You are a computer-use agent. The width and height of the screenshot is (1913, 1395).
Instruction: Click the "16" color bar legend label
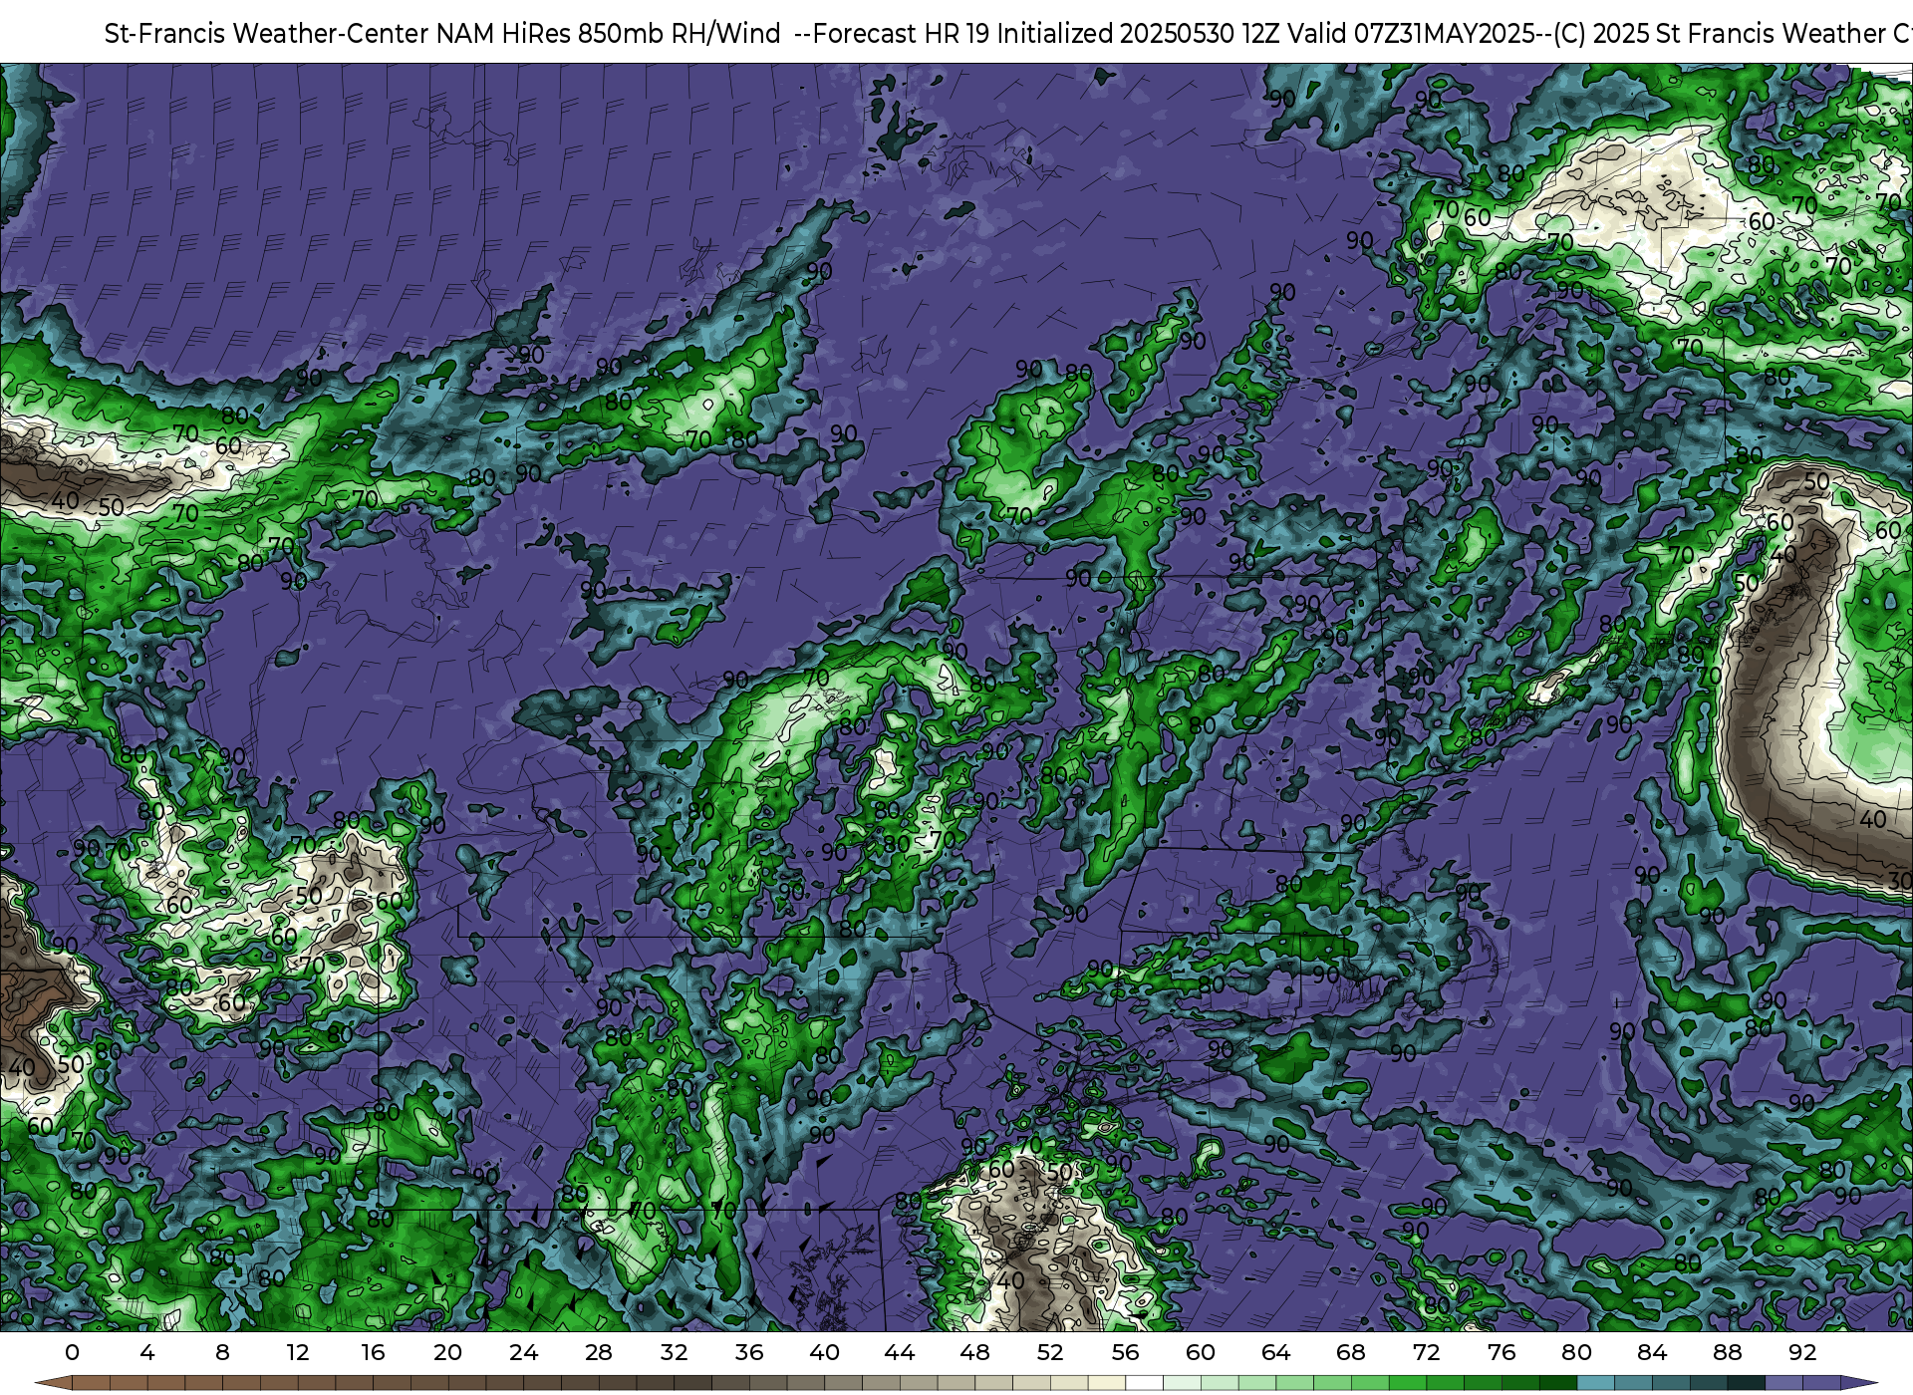[373, 1352]
